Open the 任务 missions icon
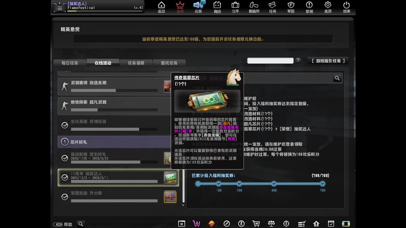This screenshot has height=228, width=406. tap(272, 7)
